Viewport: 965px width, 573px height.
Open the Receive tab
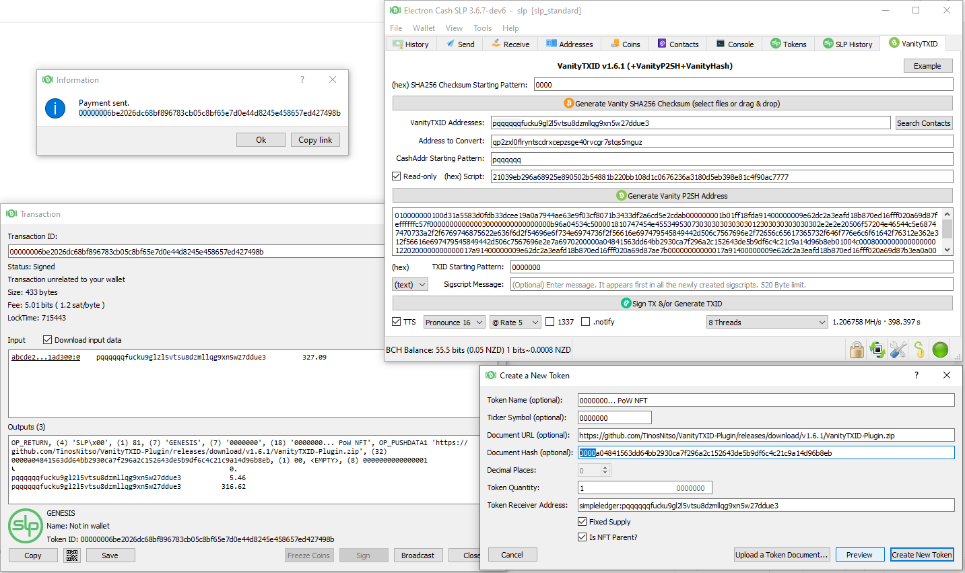[510, 44]
